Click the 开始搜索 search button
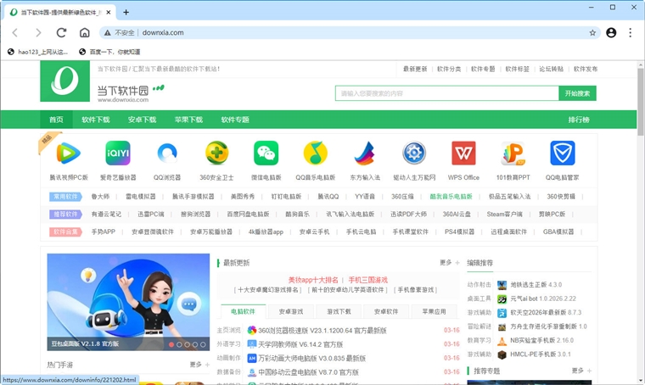 click(578, 93)
